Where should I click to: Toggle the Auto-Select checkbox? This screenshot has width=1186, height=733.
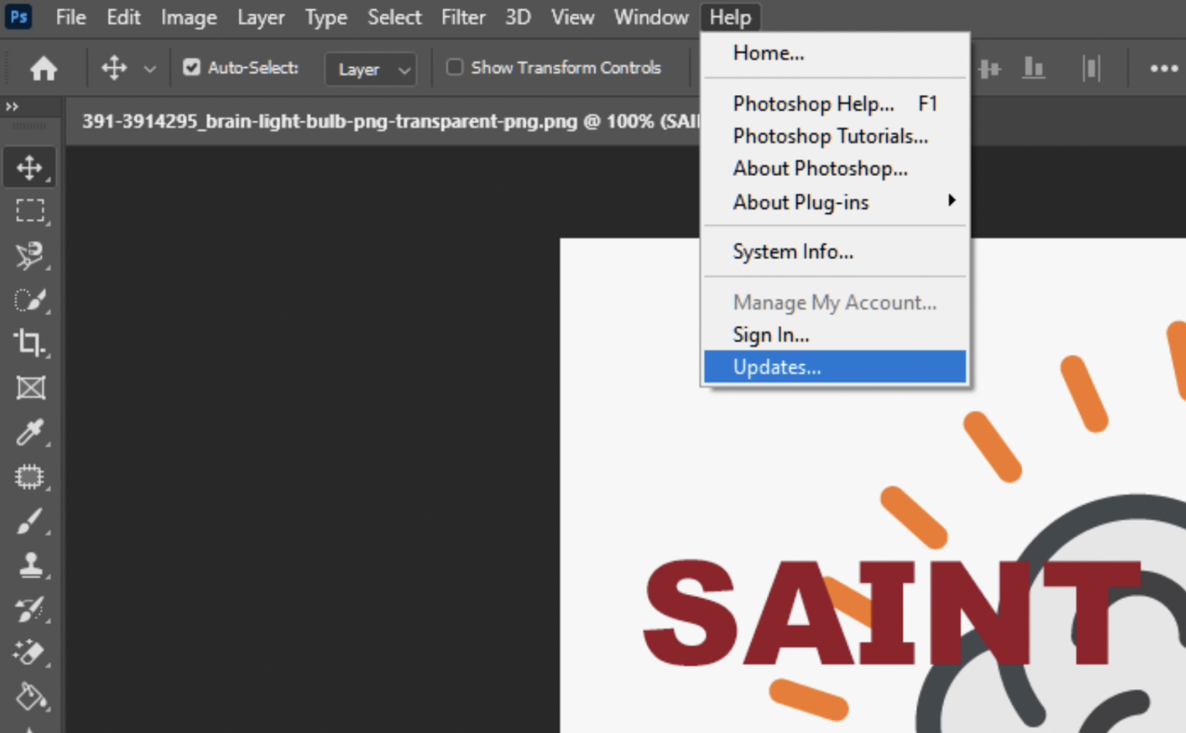tap(191, 67)
